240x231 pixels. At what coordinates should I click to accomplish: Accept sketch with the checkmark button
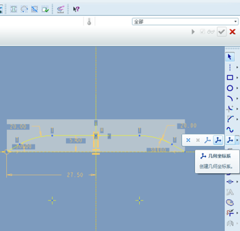coord(221,32)
